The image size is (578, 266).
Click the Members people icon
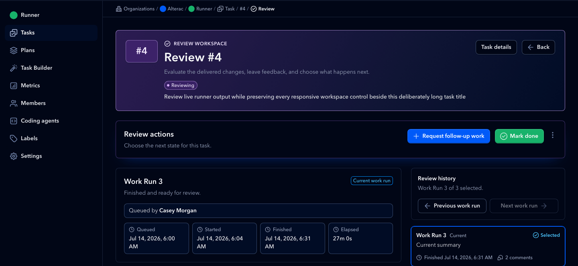[x=14, y=103]
